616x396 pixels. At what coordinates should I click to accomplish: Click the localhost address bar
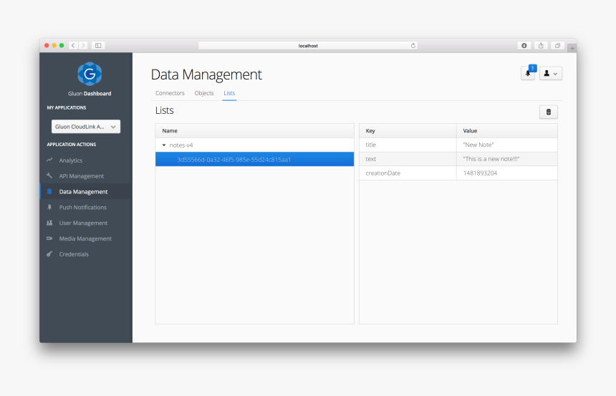tap(307, 46)
